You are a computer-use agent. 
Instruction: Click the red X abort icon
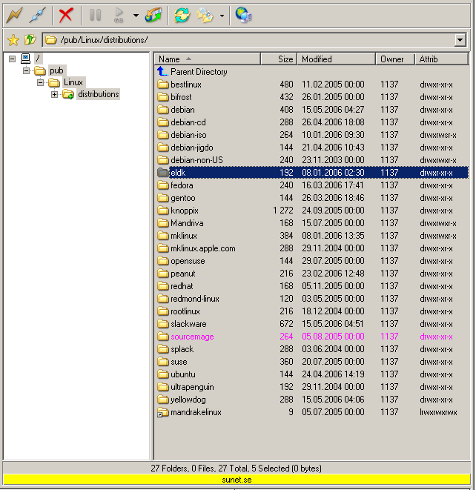[x=66, y=14]
